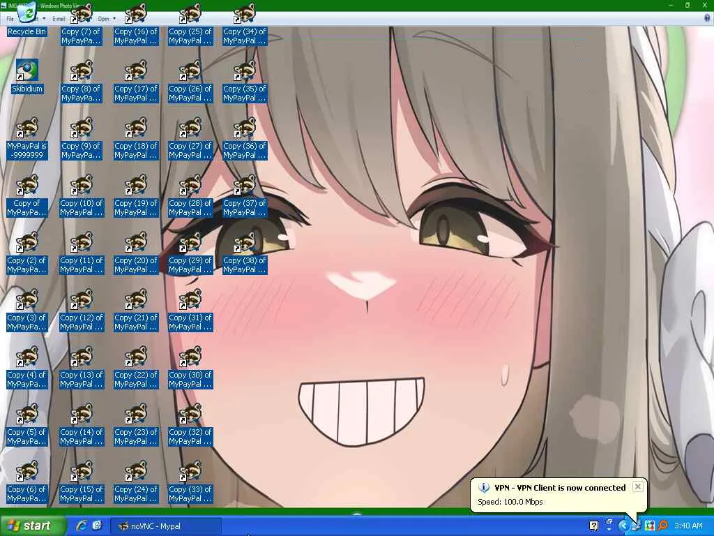Viewport: 714px width, 536px height.
Task: Select the Copy (28) of MyPayPal shortcut
Action: click(x=190, y=195)
